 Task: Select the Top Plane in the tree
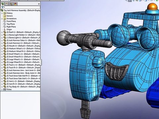click(x=11, y=24)
